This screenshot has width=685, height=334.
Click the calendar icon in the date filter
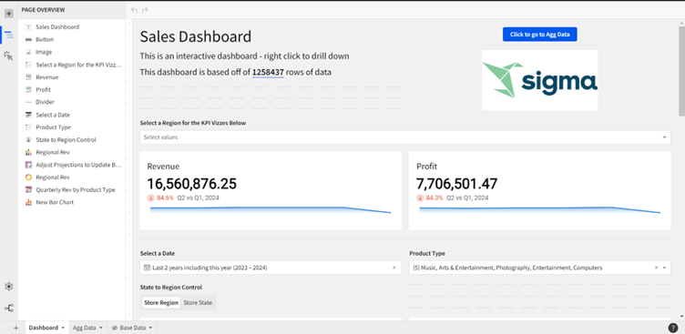[x=147, y=268]
